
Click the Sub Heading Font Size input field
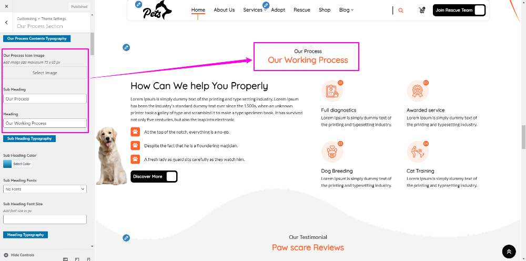[45, 219]
